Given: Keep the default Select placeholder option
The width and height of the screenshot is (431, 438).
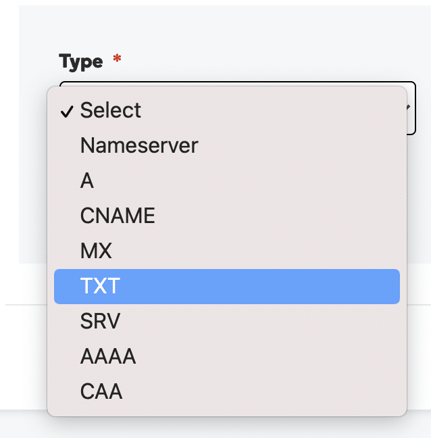Looking at the screenshot, I should tap(227, 110).
